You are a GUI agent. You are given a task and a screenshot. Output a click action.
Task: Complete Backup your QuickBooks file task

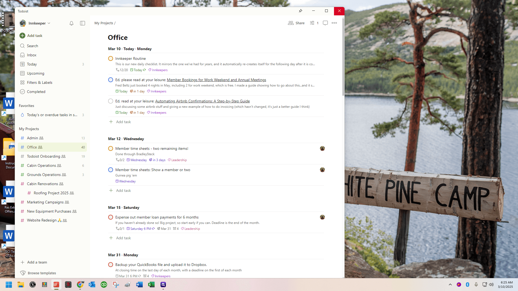pos(111,265)
